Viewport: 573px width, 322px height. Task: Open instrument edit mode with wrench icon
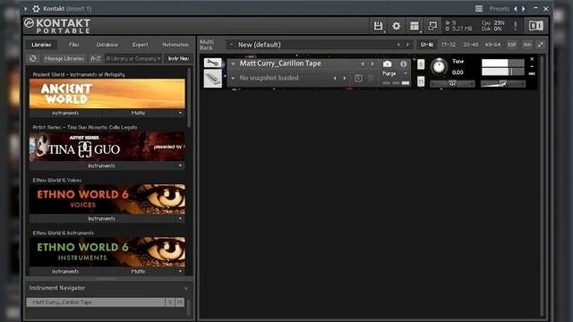click(x=213, y=63)
